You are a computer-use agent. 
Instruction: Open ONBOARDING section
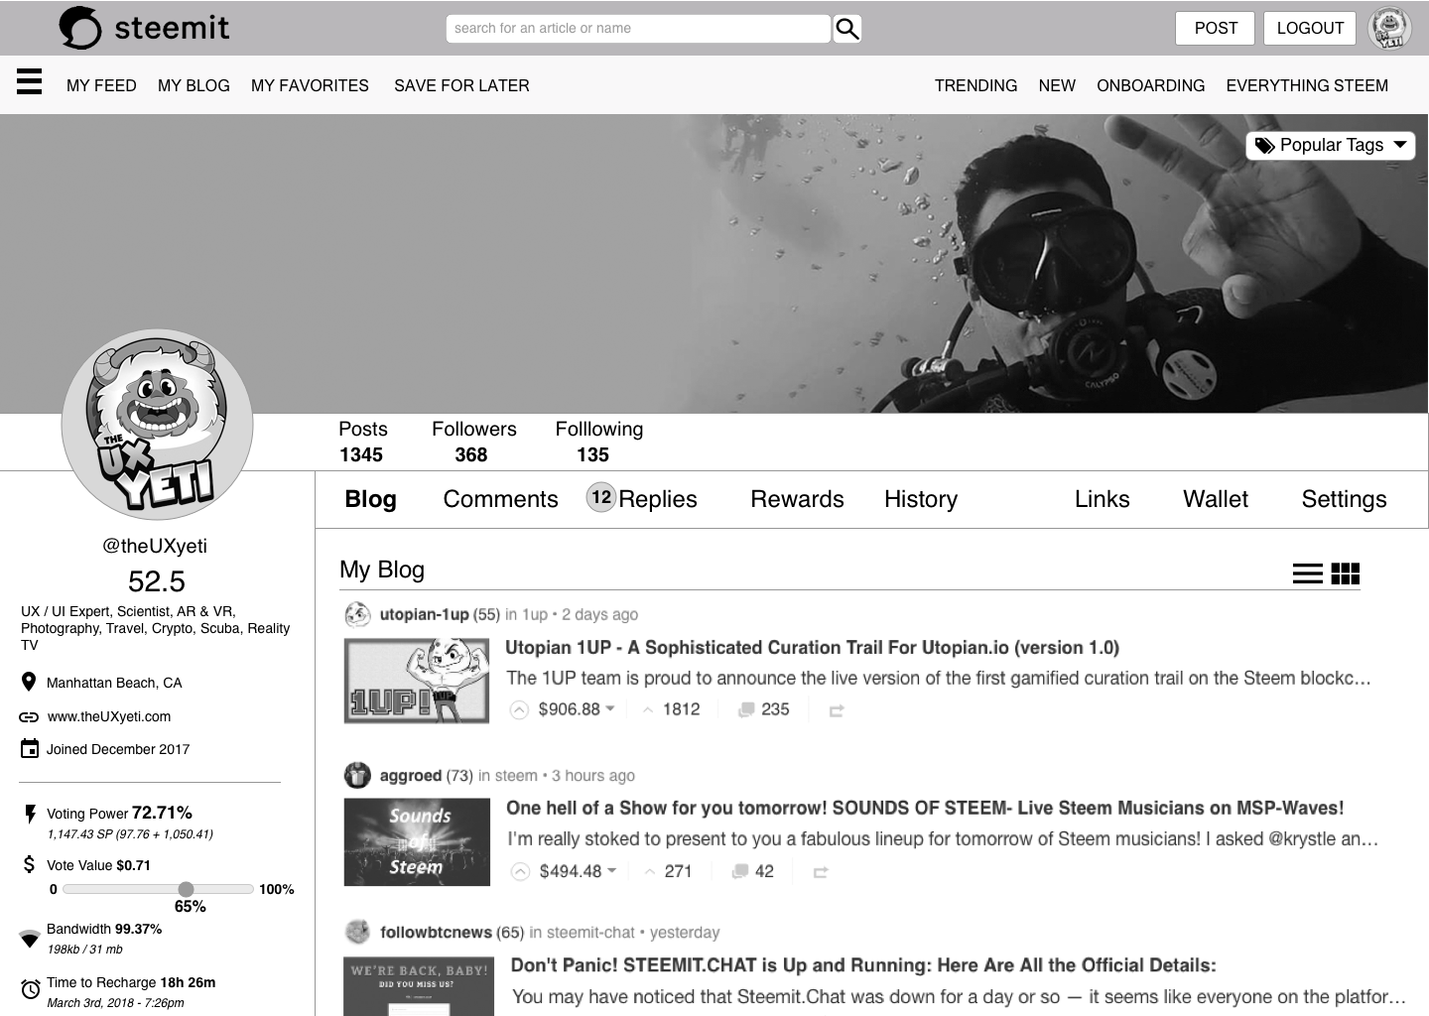(x=1150, y=85)
